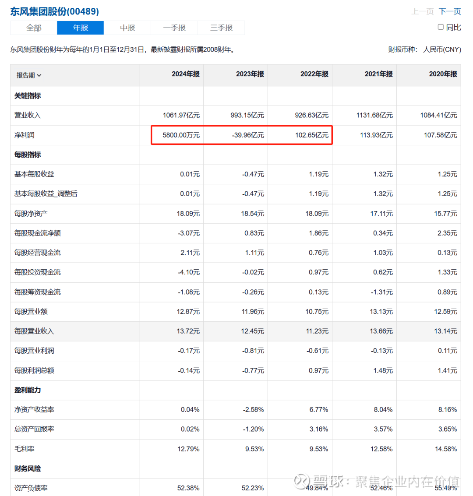The image size is (473, 496).
Task: Click the -2.58% return on equity value
Action: point(254,410)
